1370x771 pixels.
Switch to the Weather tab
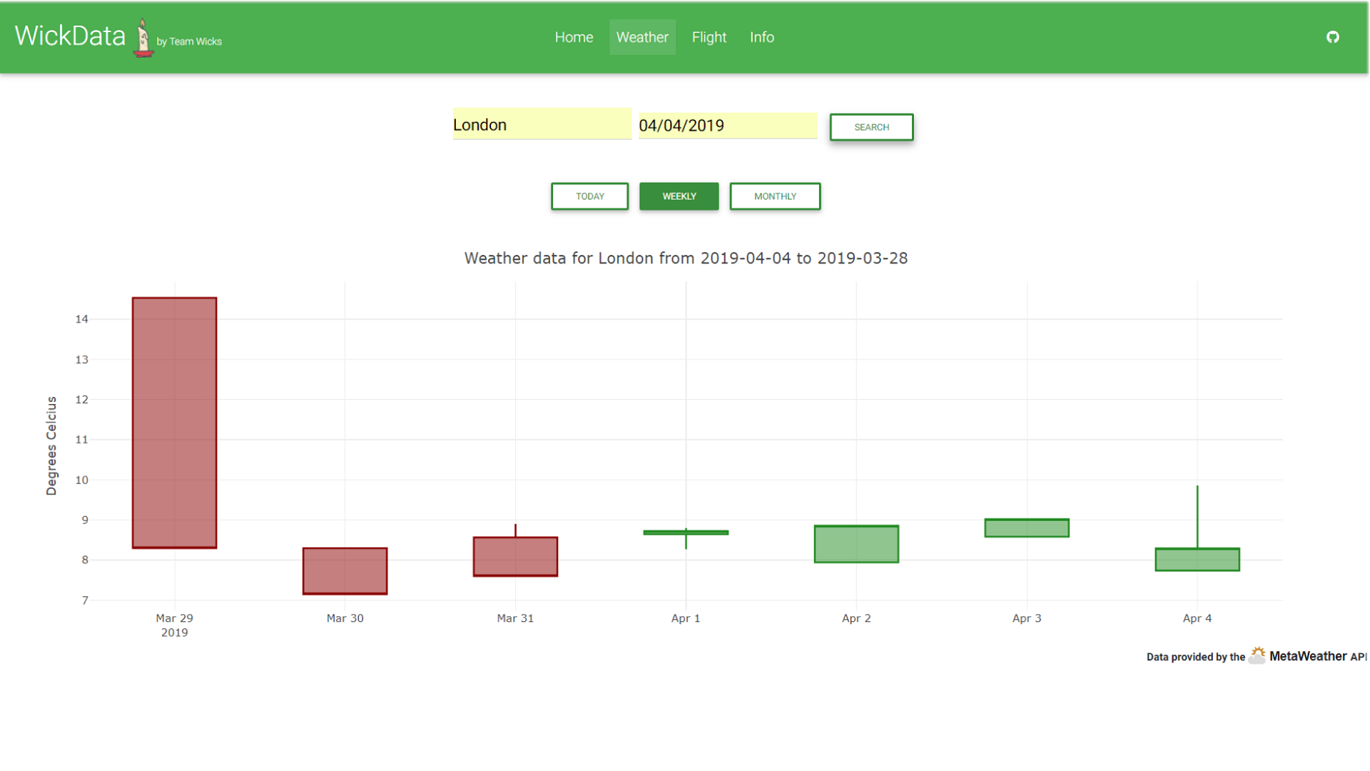pos(642,37)
